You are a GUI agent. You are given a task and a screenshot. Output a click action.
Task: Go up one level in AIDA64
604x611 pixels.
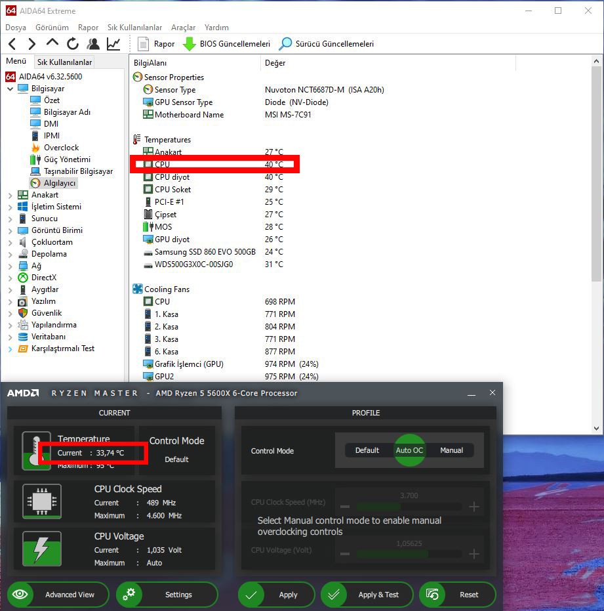(x=52, y=43)
